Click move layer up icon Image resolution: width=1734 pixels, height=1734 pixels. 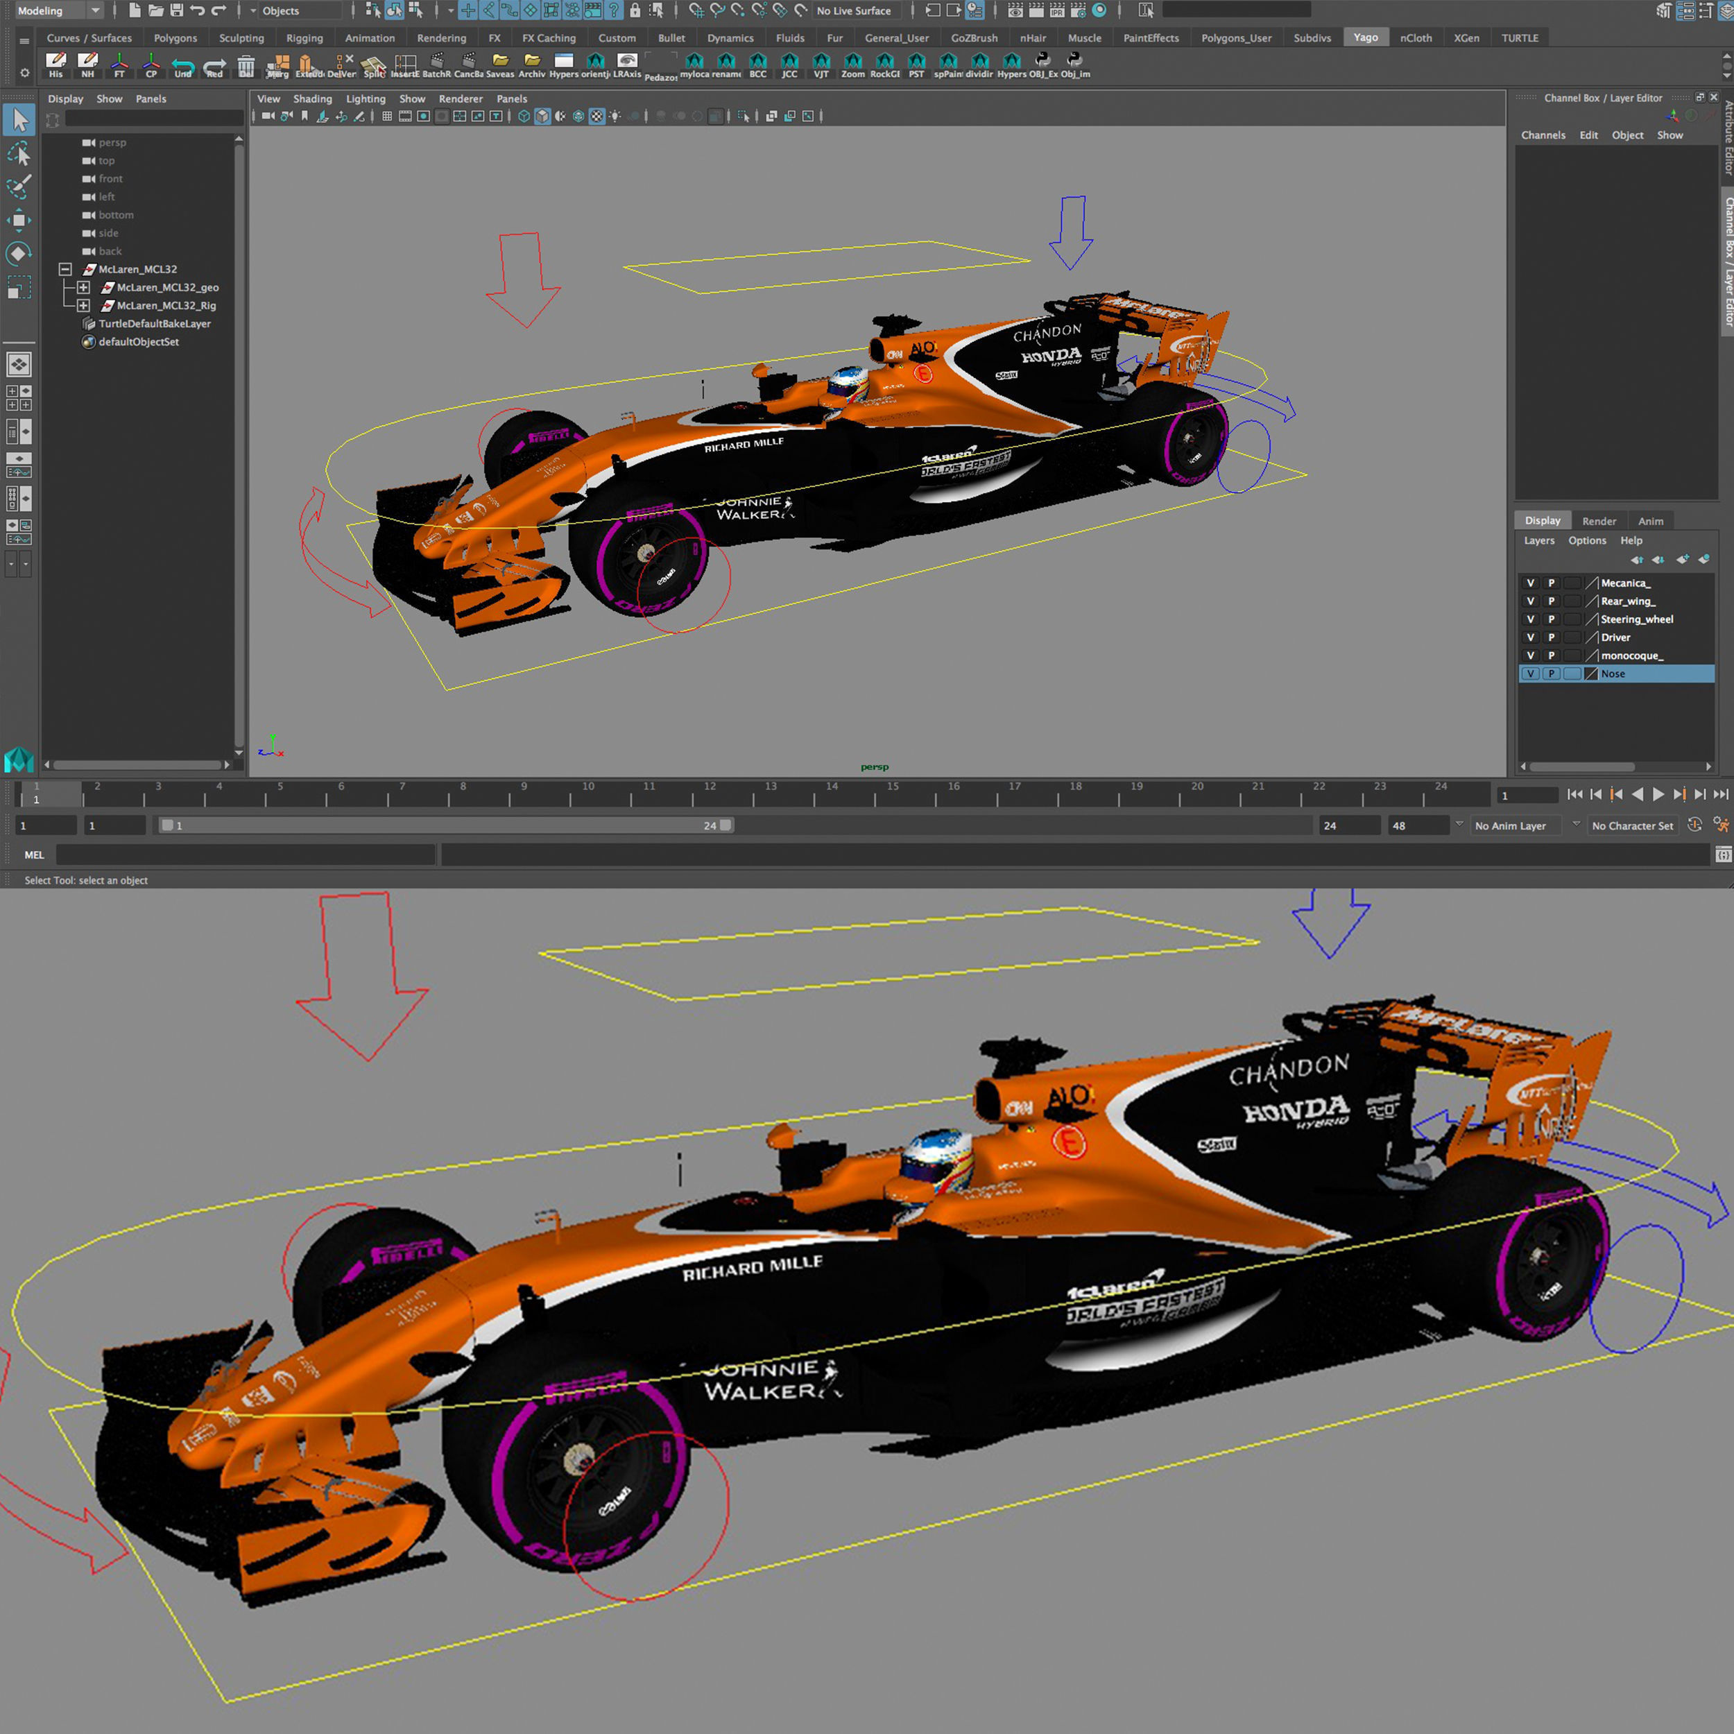tap(1637, 559)
